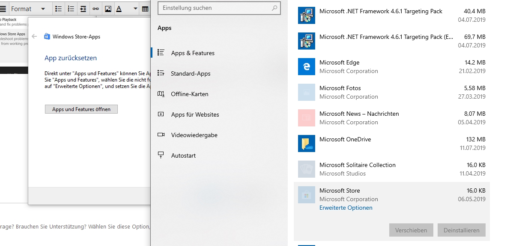Click the magnifier icon in settings search
Viewport: 516px width, 246px height.
point(274,8)
